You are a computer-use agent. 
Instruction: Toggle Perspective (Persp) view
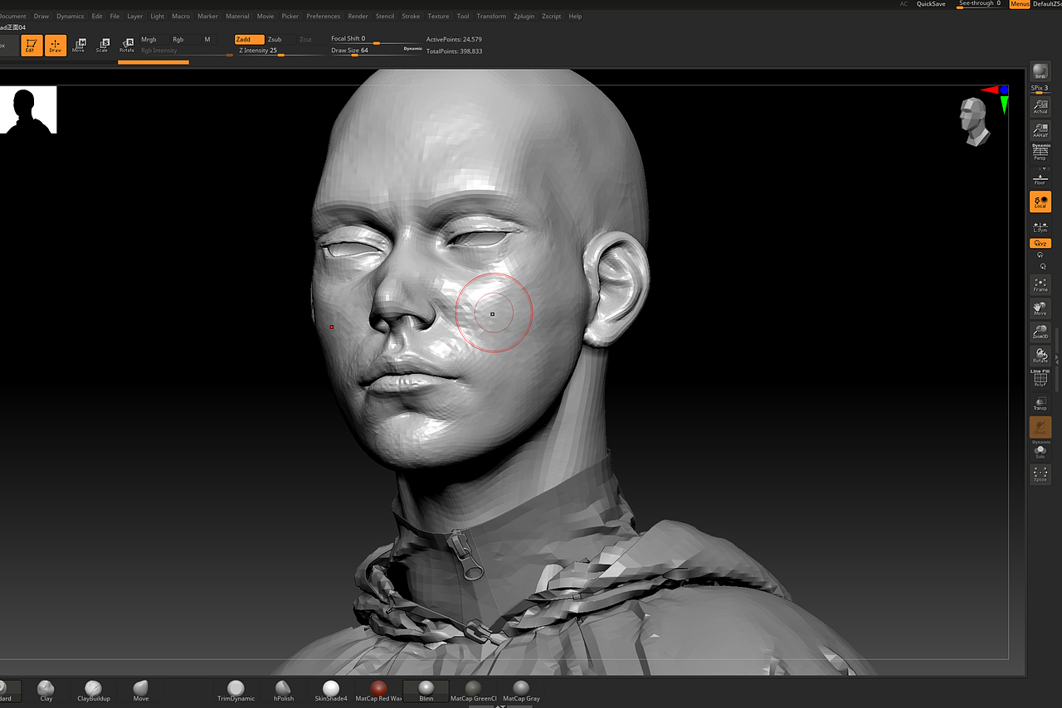coord(1040,153)
